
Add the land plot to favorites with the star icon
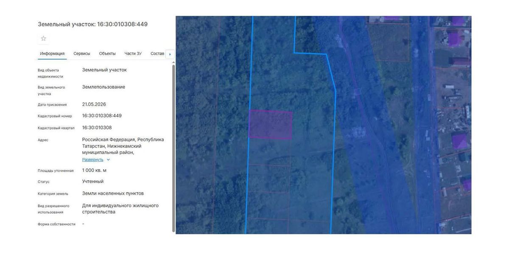(x=43, y=39)
